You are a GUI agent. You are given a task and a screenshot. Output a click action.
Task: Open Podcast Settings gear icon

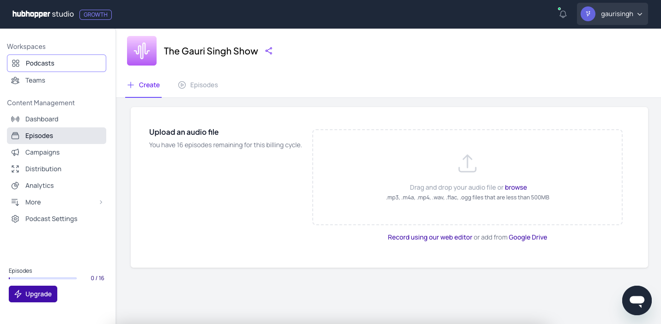[x=15, y=218]
